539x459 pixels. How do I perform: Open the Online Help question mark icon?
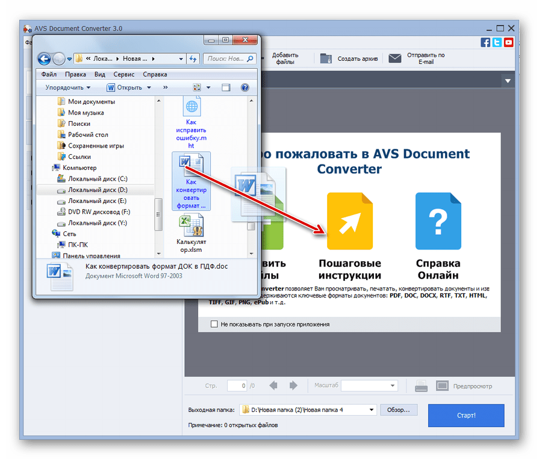(x=438, y=221)
